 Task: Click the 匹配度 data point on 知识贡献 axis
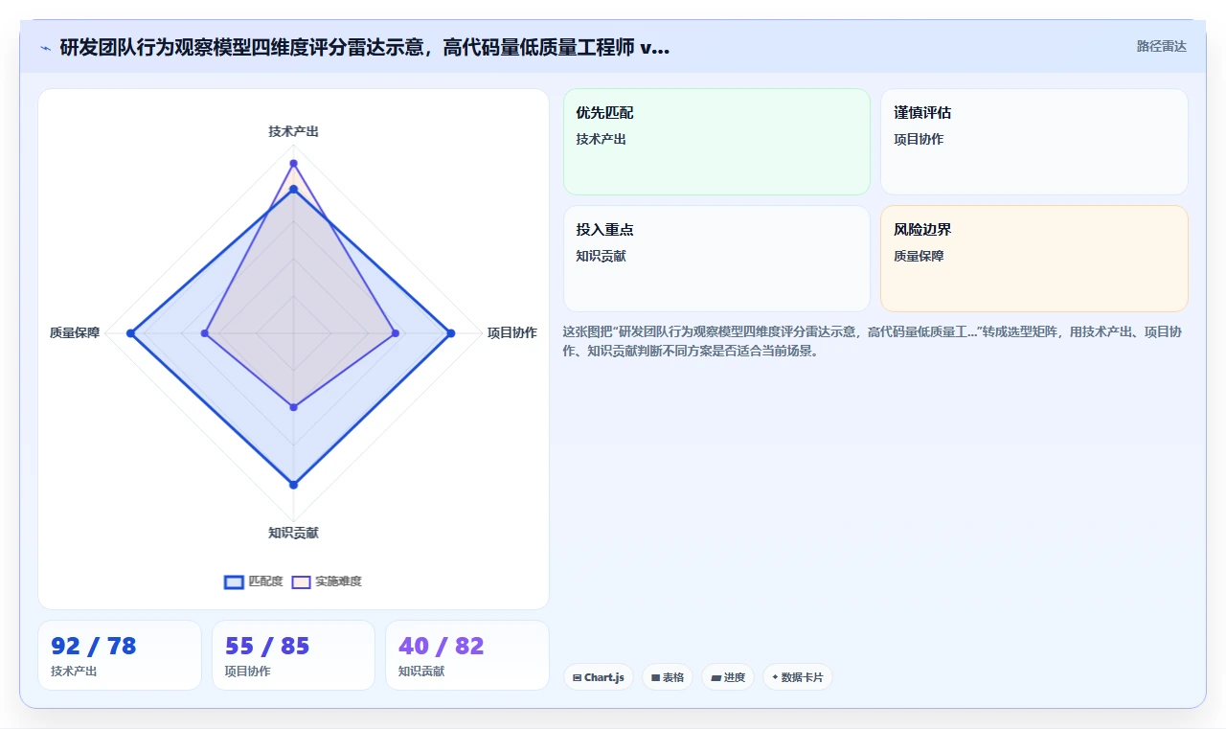click(x=294, y=485)
